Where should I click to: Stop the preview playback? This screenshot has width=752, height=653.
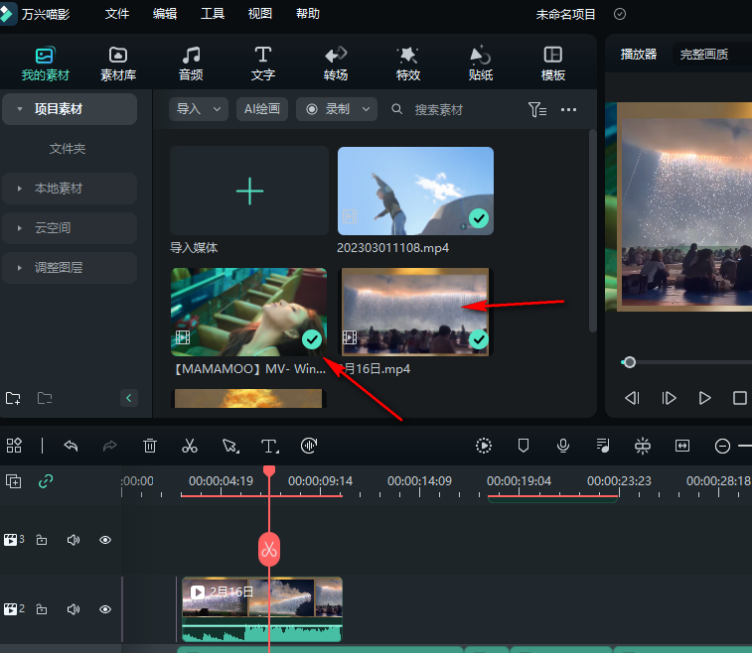click(740, 398)
